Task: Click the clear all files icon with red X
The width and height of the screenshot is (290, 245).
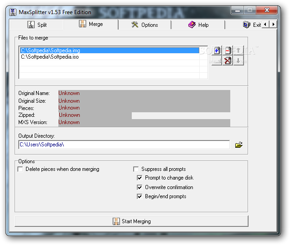Action: (228, 60)
